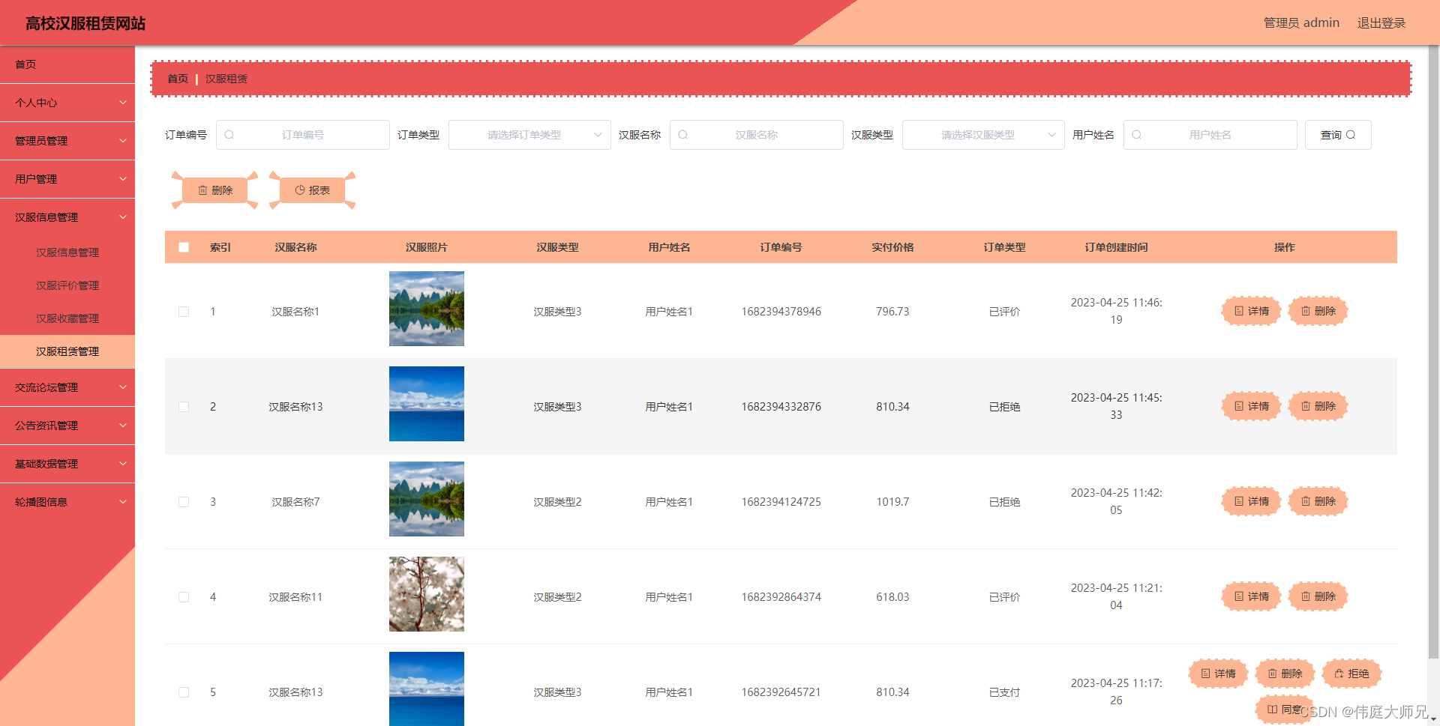Click the 订单创建时间 column header
The image size is (1440, 726).
[x=1116, y=247]
